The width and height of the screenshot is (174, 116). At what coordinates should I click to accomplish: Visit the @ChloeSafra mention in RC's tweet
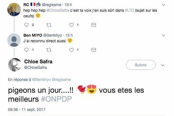pyautogui.click(x=58, y=10)
